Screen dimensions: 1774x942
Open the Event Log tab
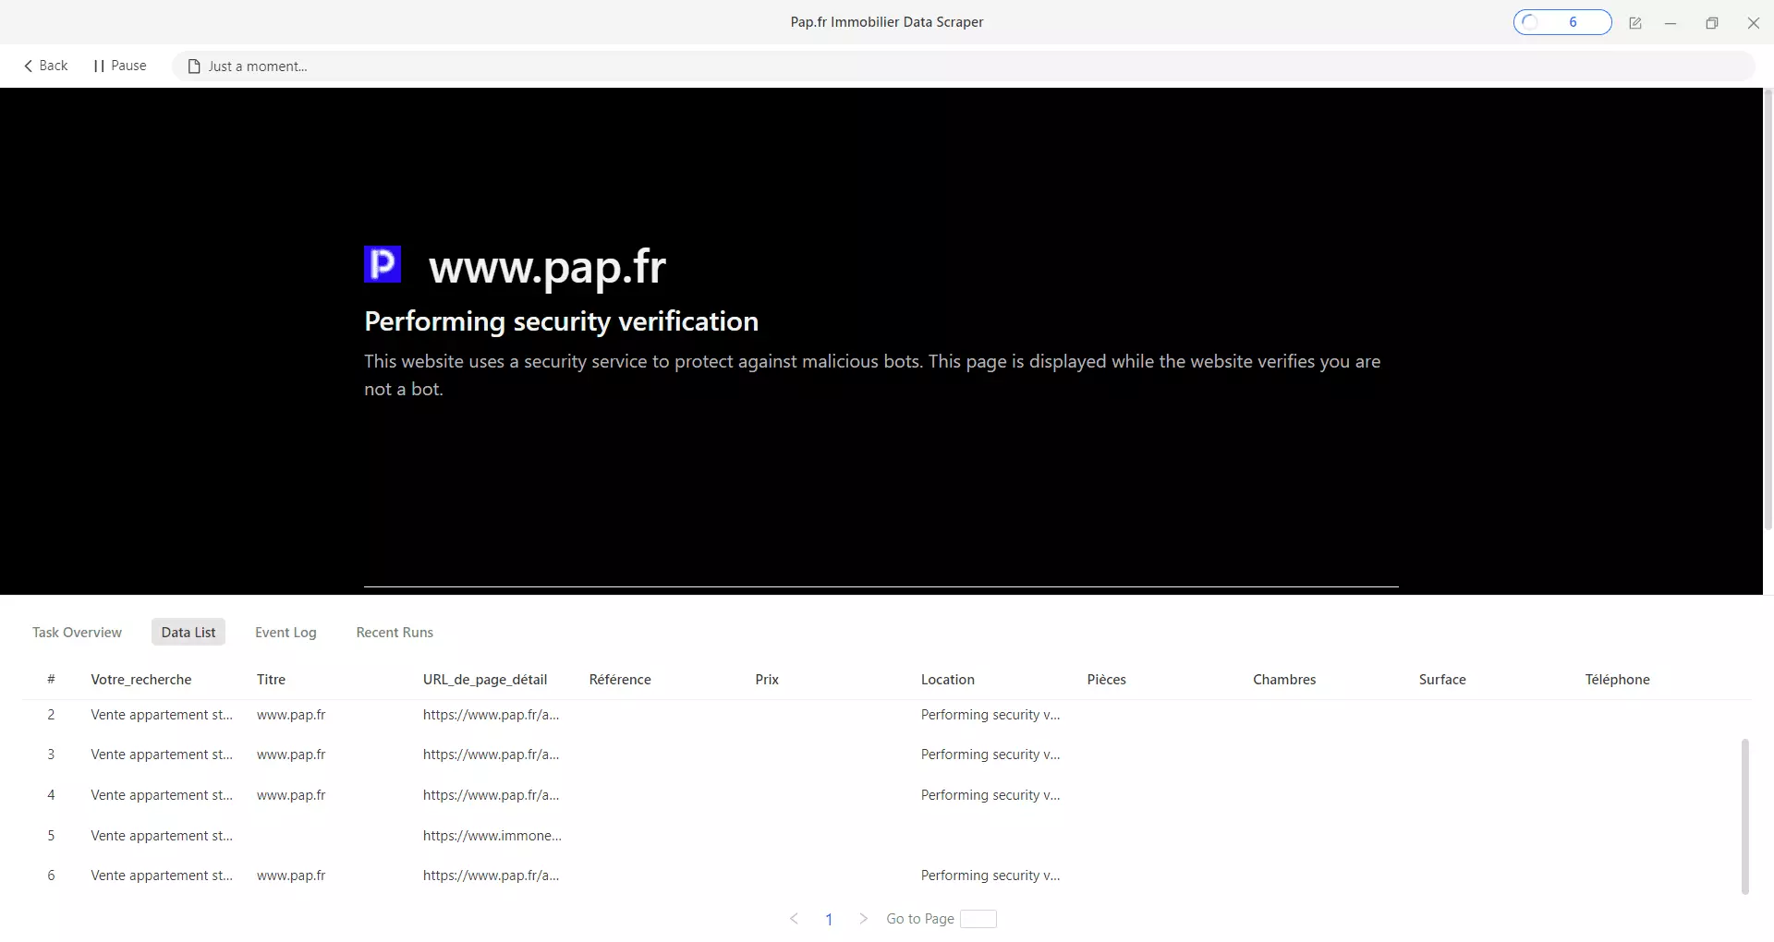pyautogui.click(x=286, y=633)
